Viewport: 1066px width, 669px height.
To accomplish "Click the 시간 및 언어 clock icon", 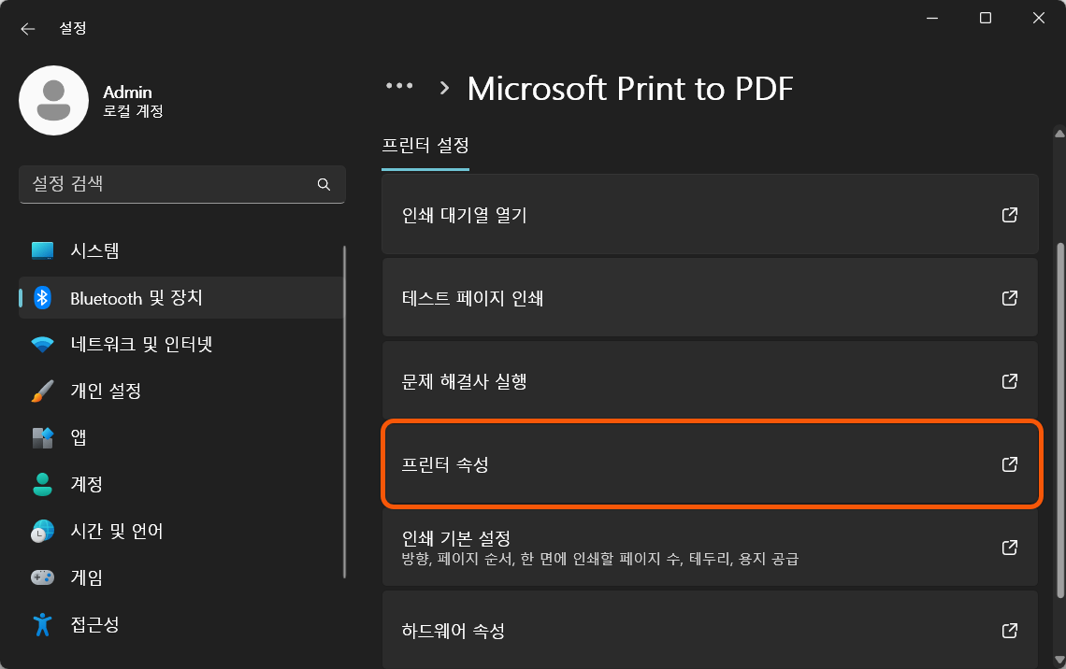I will click(44, 531).
